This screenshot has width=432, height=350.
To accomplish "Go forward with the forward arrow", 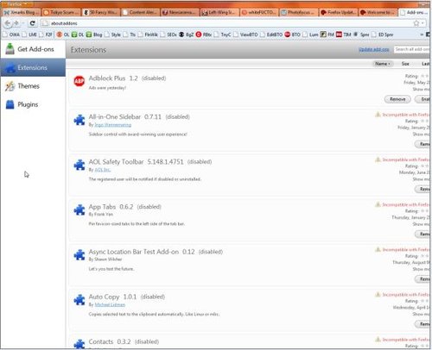I will click(16, 23).
